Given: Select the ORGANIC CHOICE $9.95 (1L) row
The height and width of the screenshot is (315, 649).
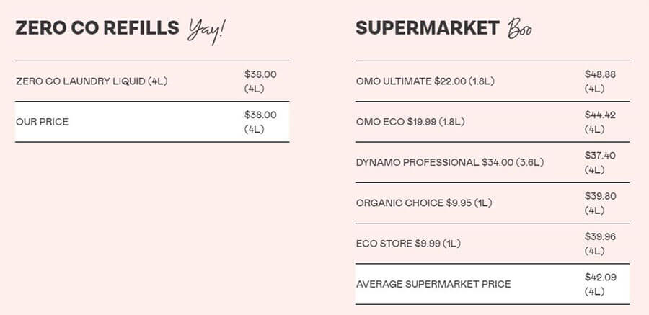Looking at the screenshot, I should (493, 203).
